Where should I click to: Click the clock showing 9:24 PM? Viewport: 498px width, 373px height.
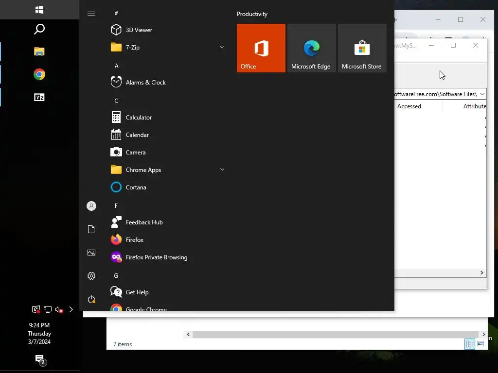39,333
